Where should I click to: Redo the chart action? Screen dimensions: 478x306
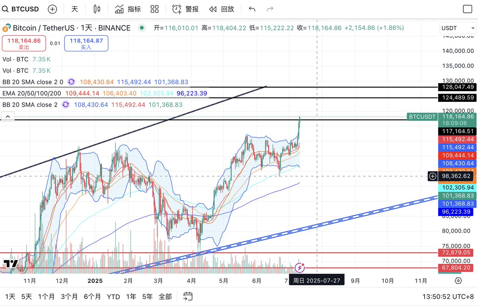coord(270,9)
